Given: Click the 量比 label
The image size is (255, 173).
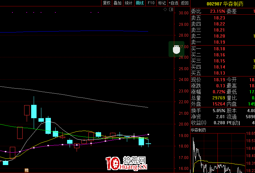Looking at the screenshot, I should click(x=231, y=98).
